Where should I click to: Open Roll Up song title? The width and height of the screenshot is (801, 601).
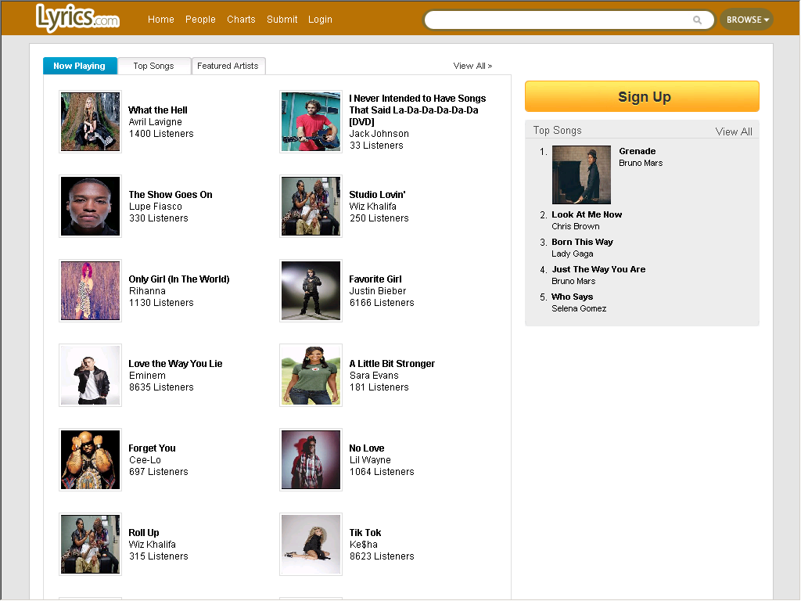[x=144, y=532]
